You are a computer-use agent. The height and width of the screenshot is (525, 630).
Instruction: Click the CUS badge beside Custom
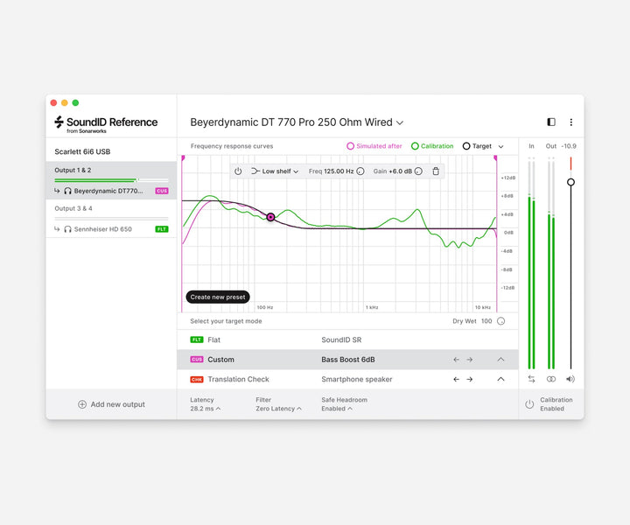tap(197, 360)
